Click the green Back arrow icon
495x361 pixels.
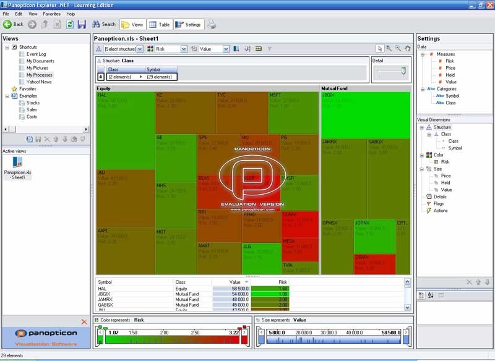click(x=7, y=24)
